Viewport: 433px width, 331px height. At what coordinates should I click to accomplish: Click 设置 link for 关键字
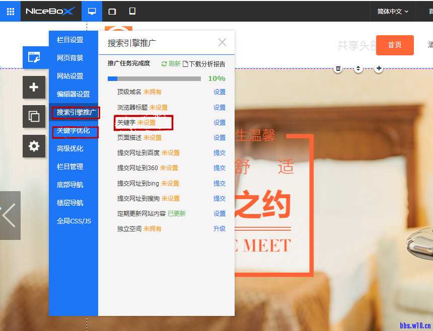[x=220, y=122]
